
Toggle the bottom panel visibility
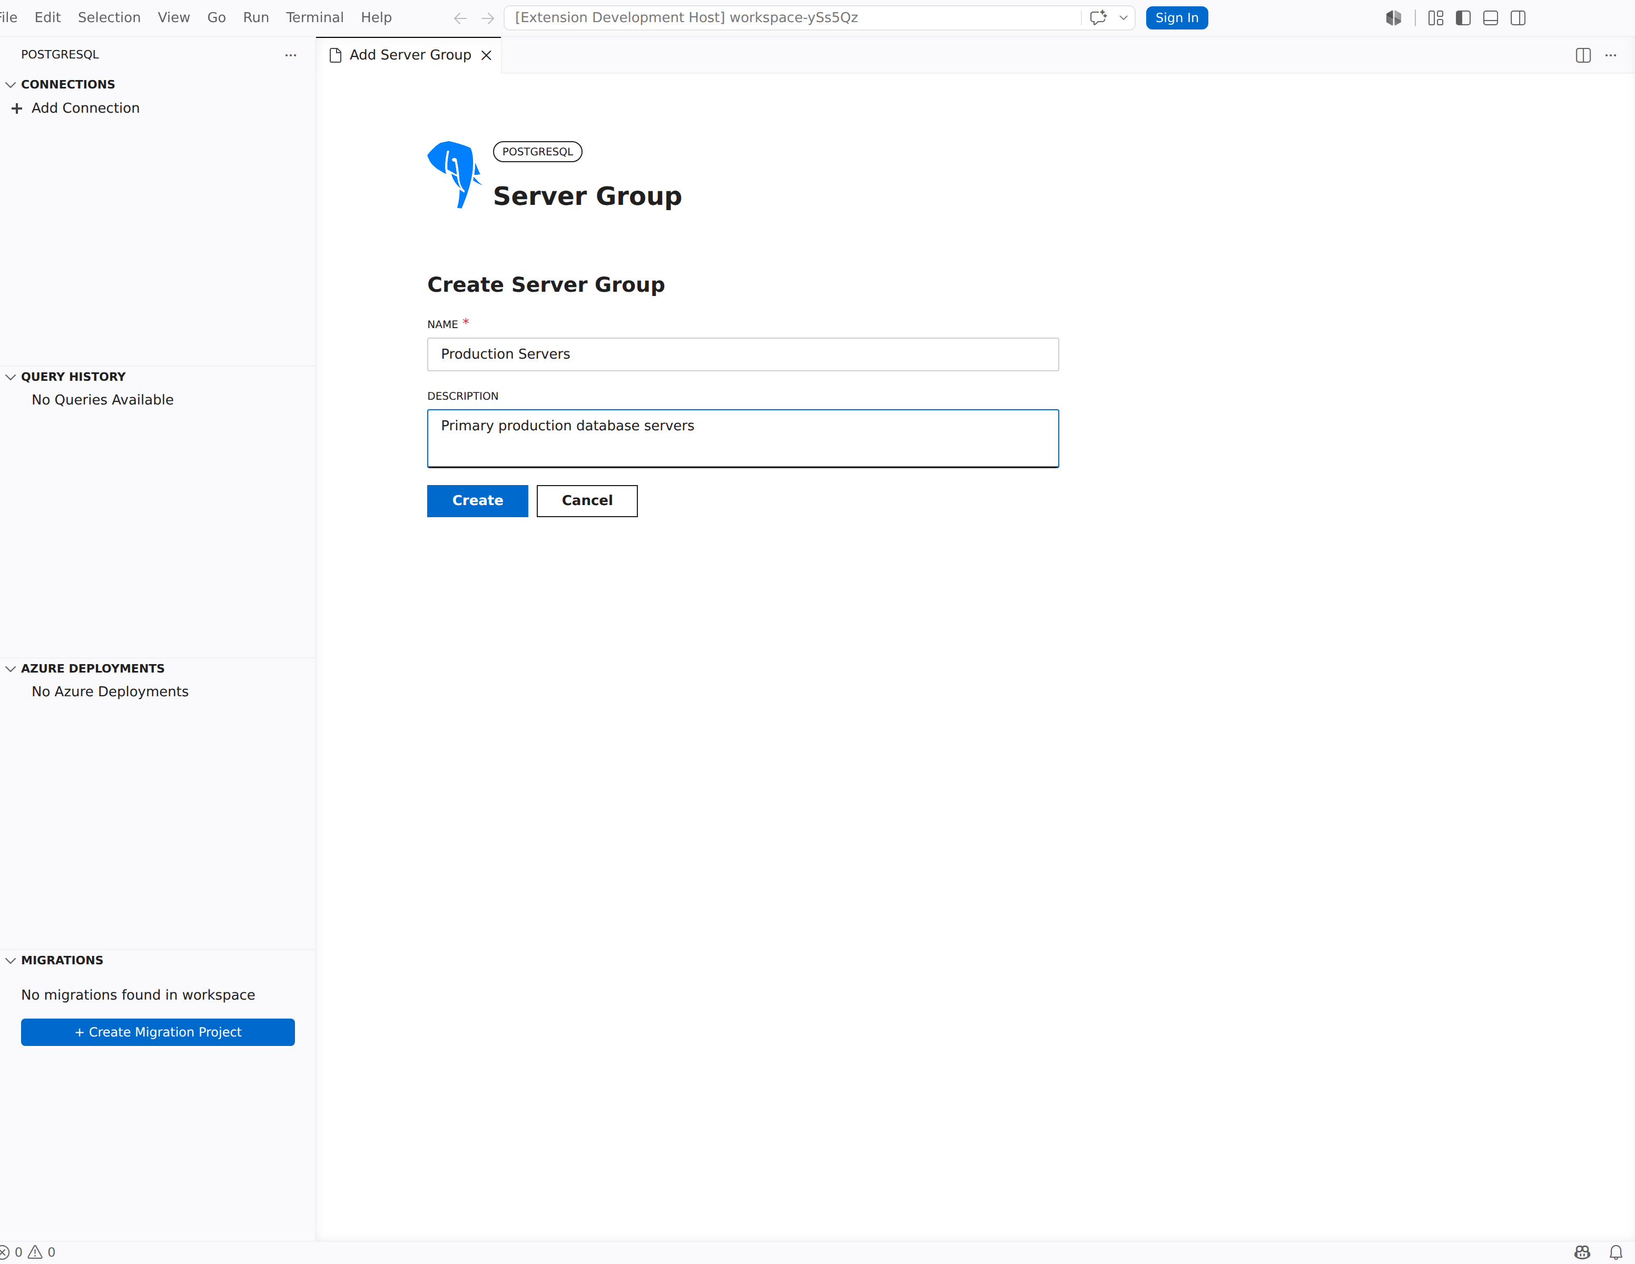pyautogui.click(x=1491, y=18)
